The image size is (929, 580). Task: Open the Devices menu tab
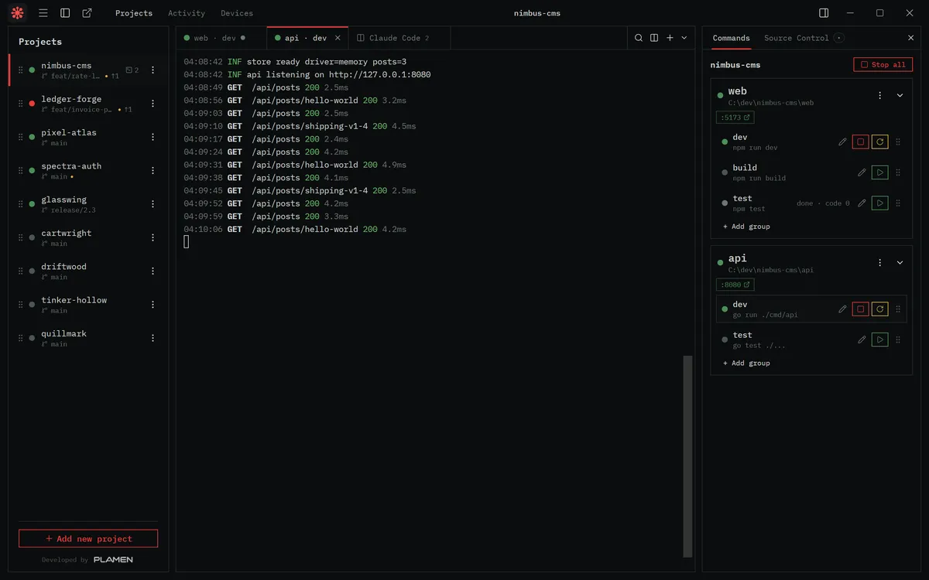[x=237, y=13]
